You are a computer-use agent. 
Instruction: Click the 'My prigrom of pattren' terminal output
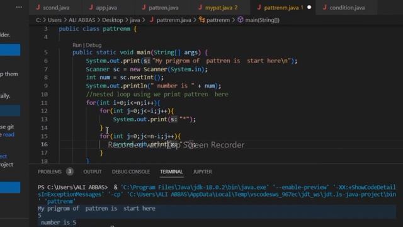96,209
